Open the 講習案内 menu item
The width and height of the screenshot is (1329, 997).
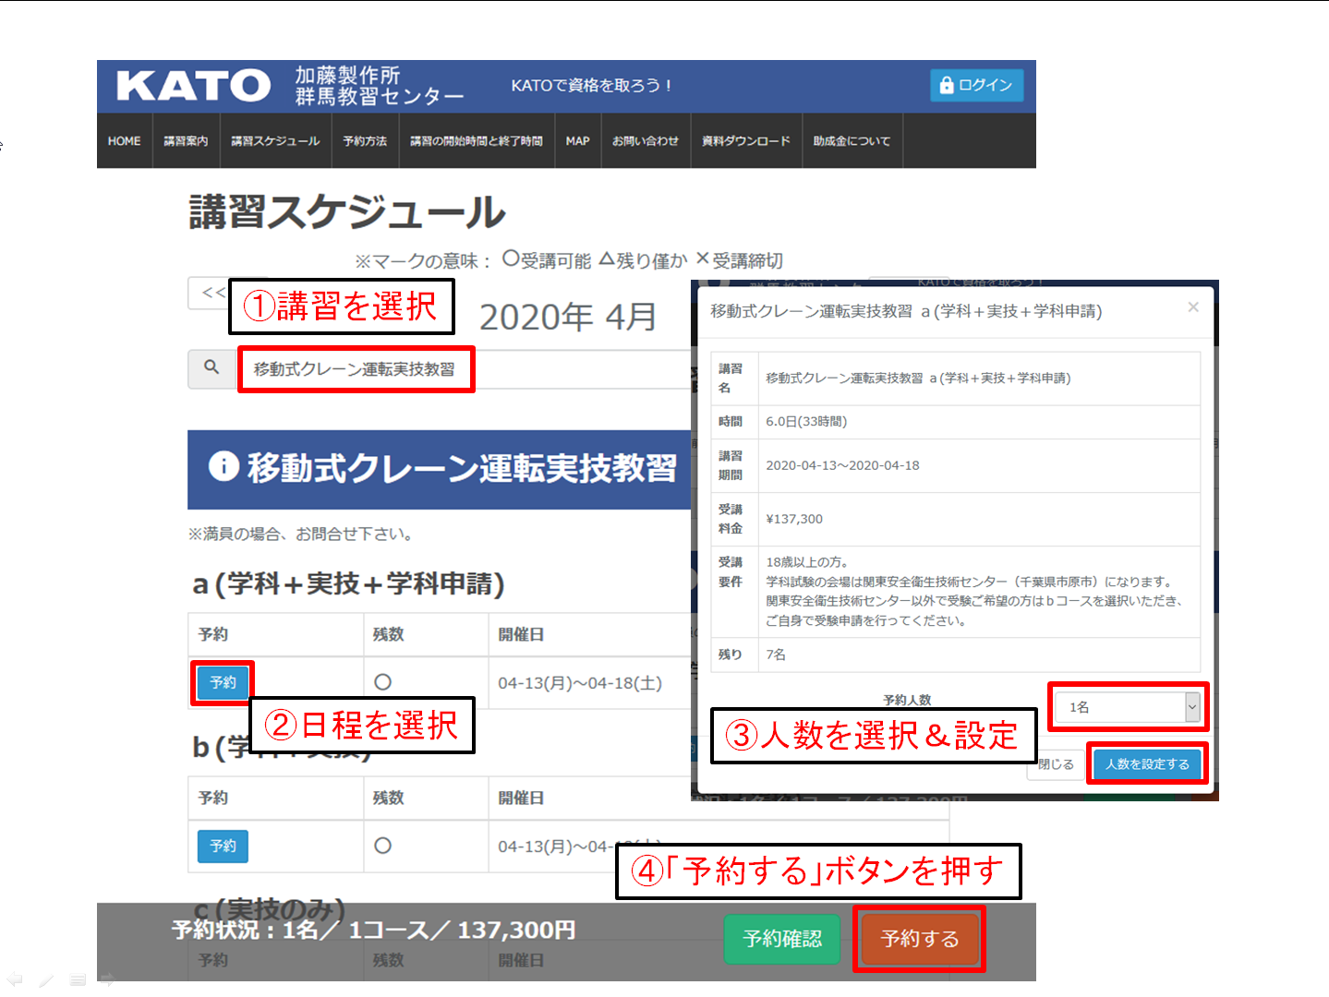point(186,141)
